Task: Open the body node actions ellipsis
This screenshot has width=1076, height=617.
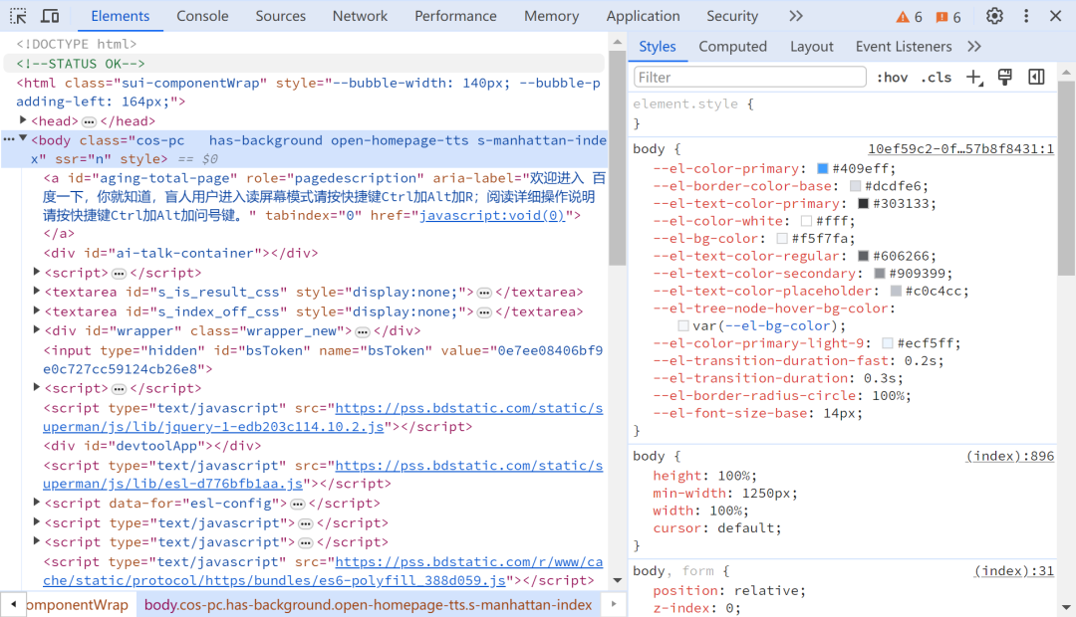Action: tap(9, 139)
